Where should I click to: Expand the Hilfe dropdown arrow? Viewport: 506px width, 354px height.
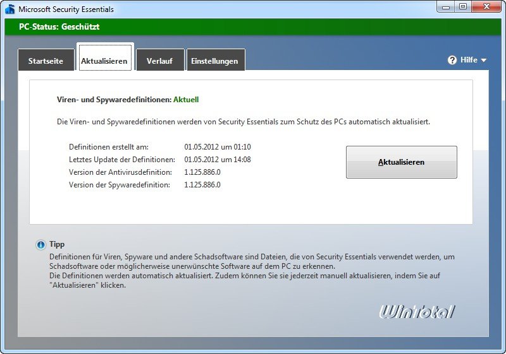483,60
